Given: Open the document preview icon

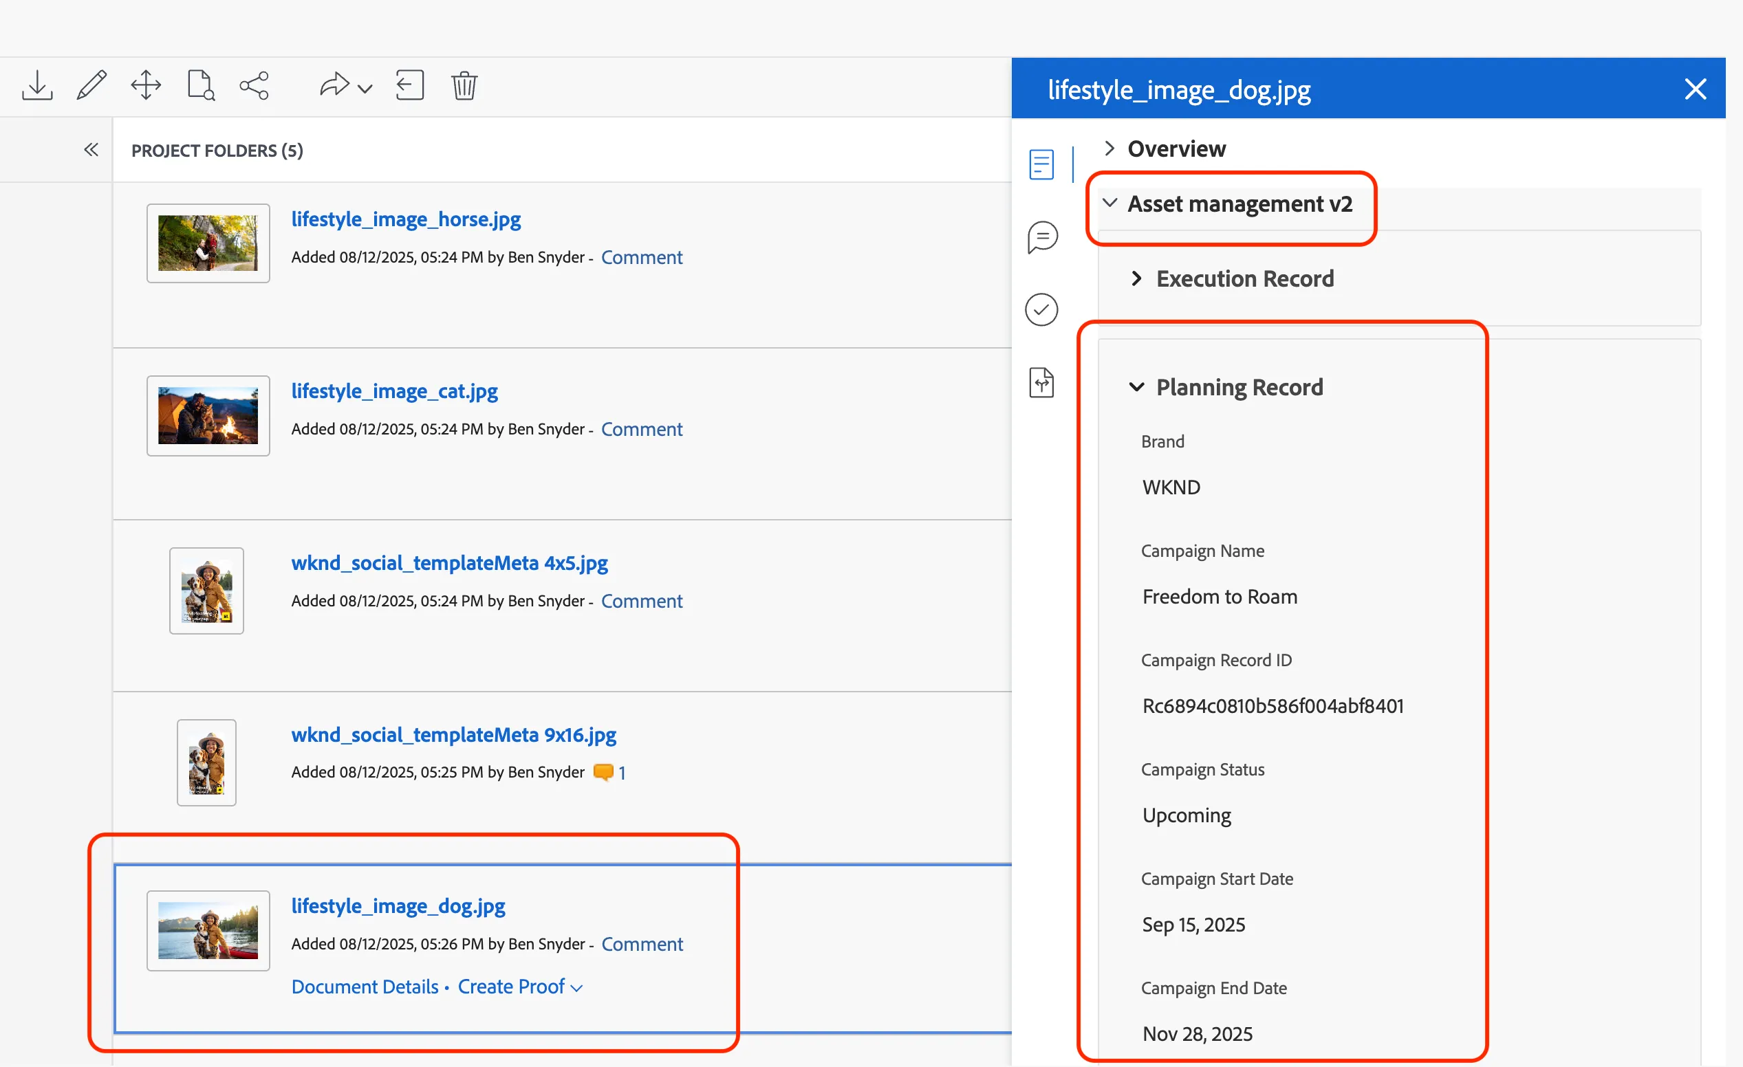Looking at the screenshot, I should [201, 86].
